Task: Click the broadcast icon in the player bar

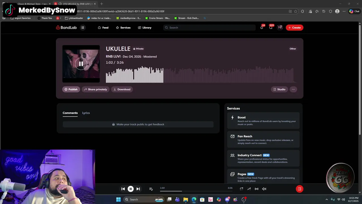Action: [x=257, y=189]
